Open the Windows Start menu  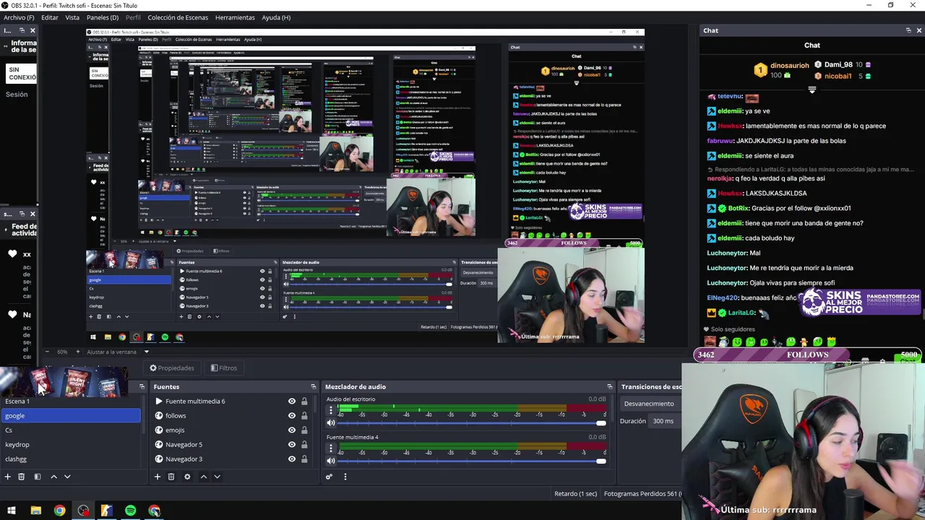pos(12,511)
